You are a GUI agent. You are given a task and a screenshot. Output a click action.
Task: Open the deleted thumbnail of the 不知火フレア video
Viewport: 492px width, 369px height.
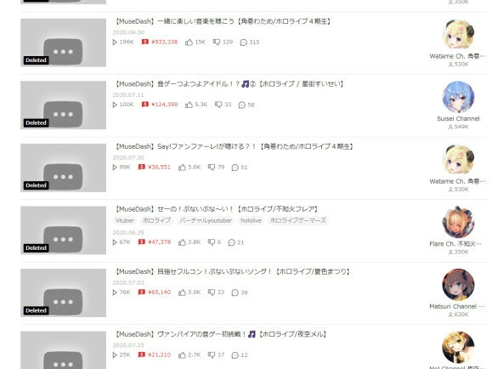[64, 230]
